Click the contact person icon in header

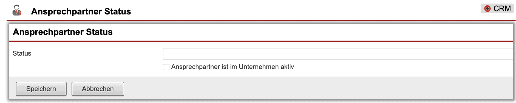pos(17,10)
